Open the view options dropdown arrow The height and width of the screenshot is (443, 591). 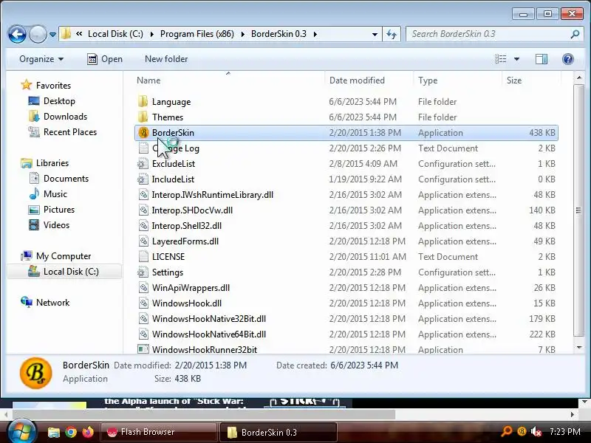tap(516, 59)
